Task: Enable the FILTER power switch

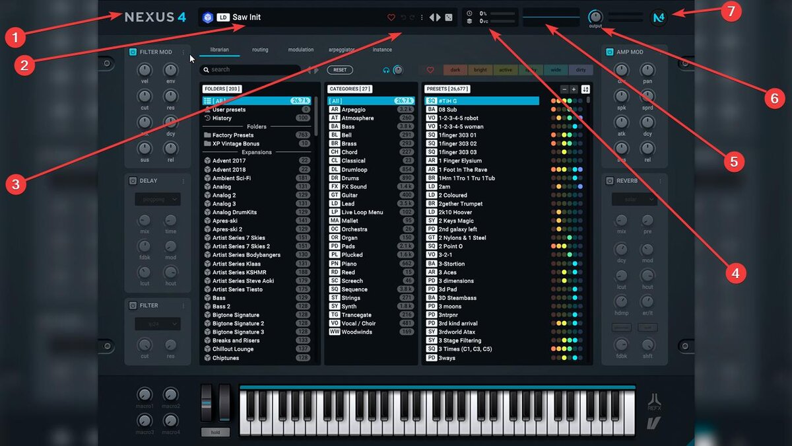Action: pyautogui.click(x=133, y=305)
